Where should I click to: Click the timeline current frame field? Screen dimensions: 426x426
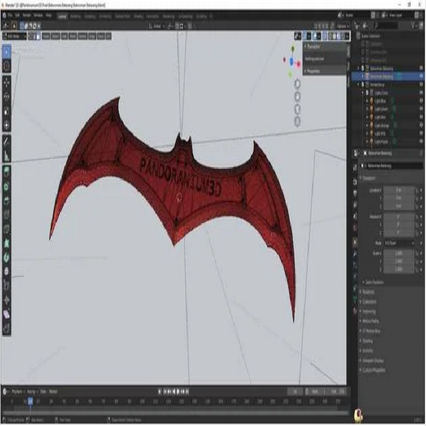pyautogui.click(x=295, y=391)
